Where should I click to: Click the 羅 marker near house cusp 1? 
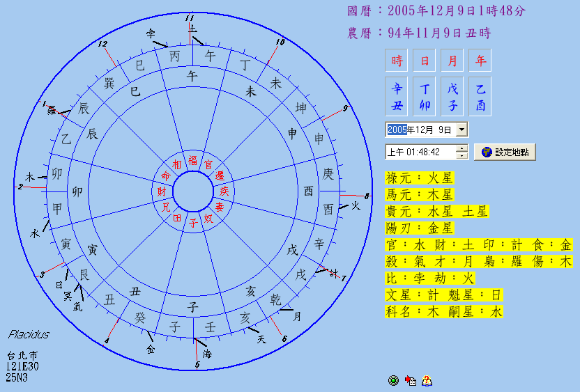52,110
